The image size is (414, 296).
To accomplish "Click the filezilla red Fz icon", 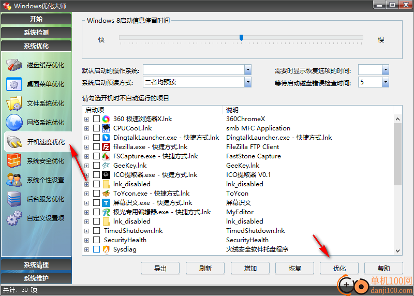I will point(106,147).
